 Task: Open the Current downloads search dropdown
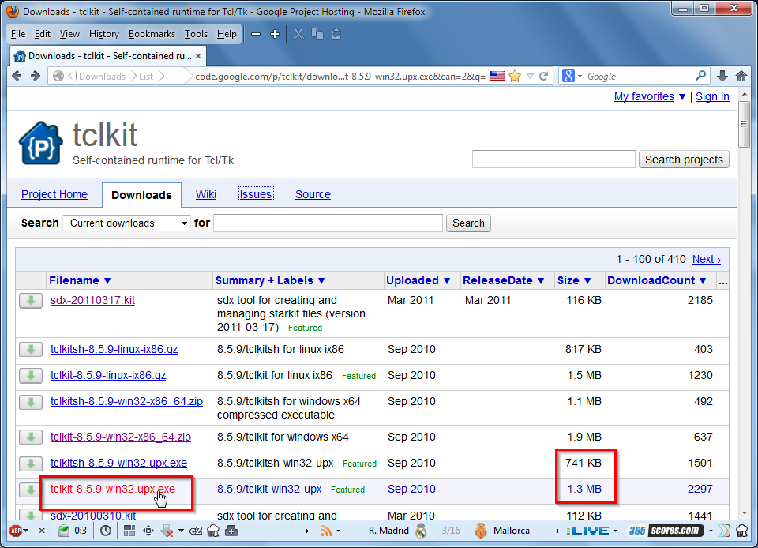tap(126, 223)
